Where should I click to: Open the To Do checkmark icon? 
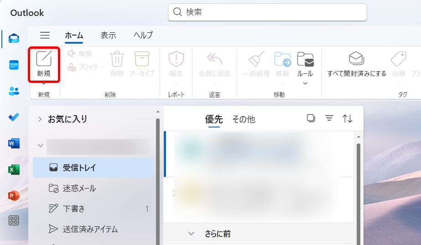coord(14,117)
